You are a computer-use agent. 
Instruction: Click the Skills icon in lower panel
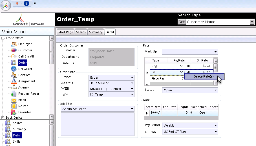(x=8, y=141)
